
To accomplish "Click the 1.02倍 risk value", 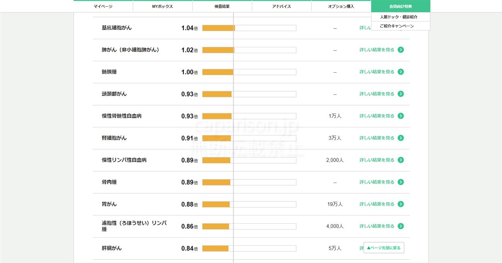I will click(189, 50).
